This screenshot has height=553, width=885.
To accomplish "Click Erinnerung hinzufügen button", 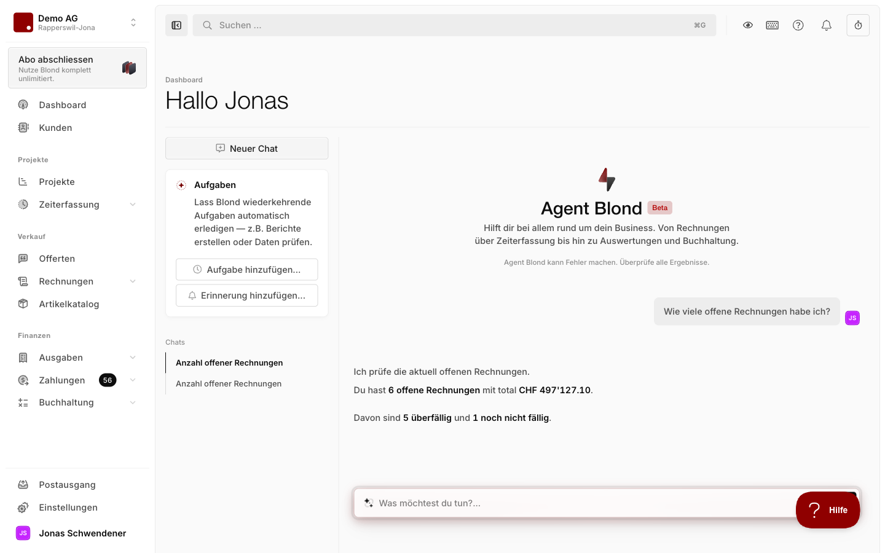I will (x=247, y=296).
